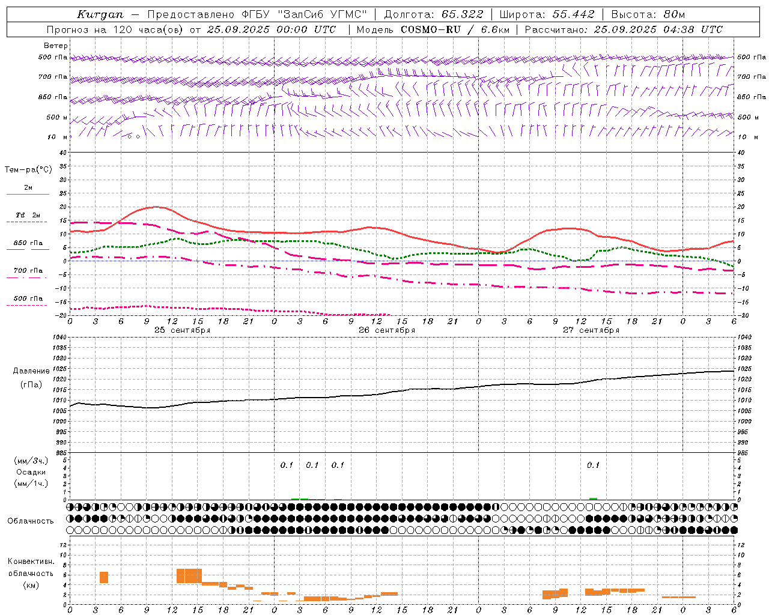Screen dimensions: 769x615
Task: Click the "Давление" pressure panel label
Action: click(x=31, y=371)
